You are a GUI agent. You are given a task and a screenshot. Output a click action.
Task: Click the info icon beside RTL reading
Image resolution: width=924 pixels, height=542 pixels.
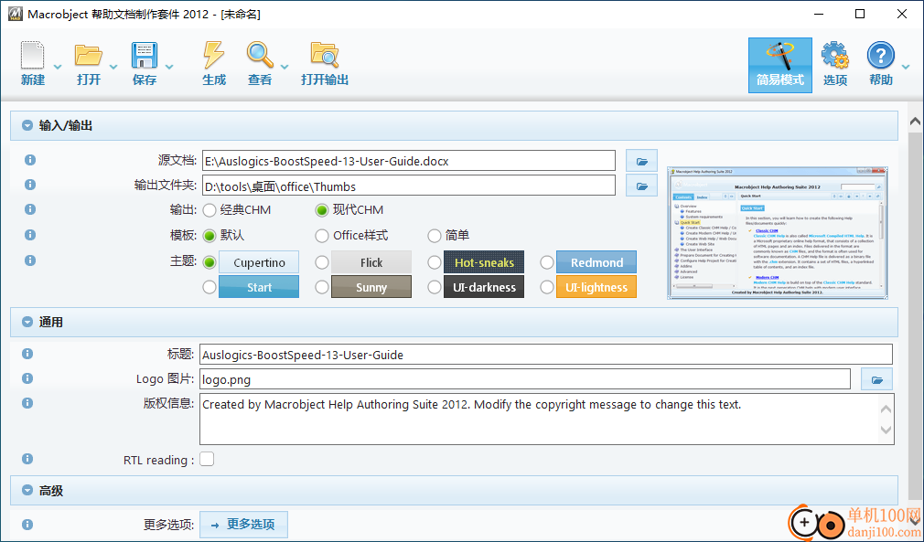tap(27, 459)
